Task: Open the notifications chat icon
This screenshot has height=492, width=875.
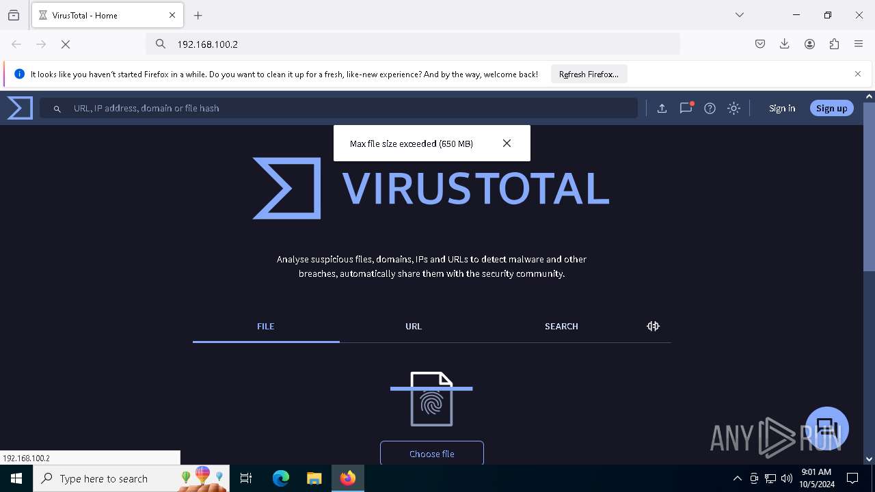Action: [686, 108]
